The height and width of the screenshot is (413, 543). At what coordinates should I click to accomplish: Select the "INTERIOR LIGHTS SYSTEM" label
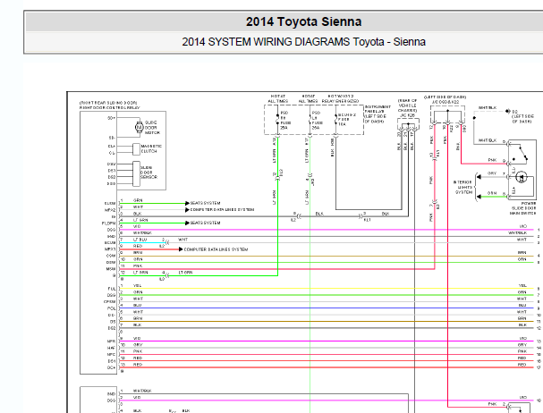coord(463,187)
